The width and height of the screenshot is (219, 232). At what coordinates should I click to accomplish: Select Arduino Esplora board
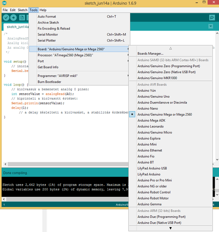click(x=171, y=138)
